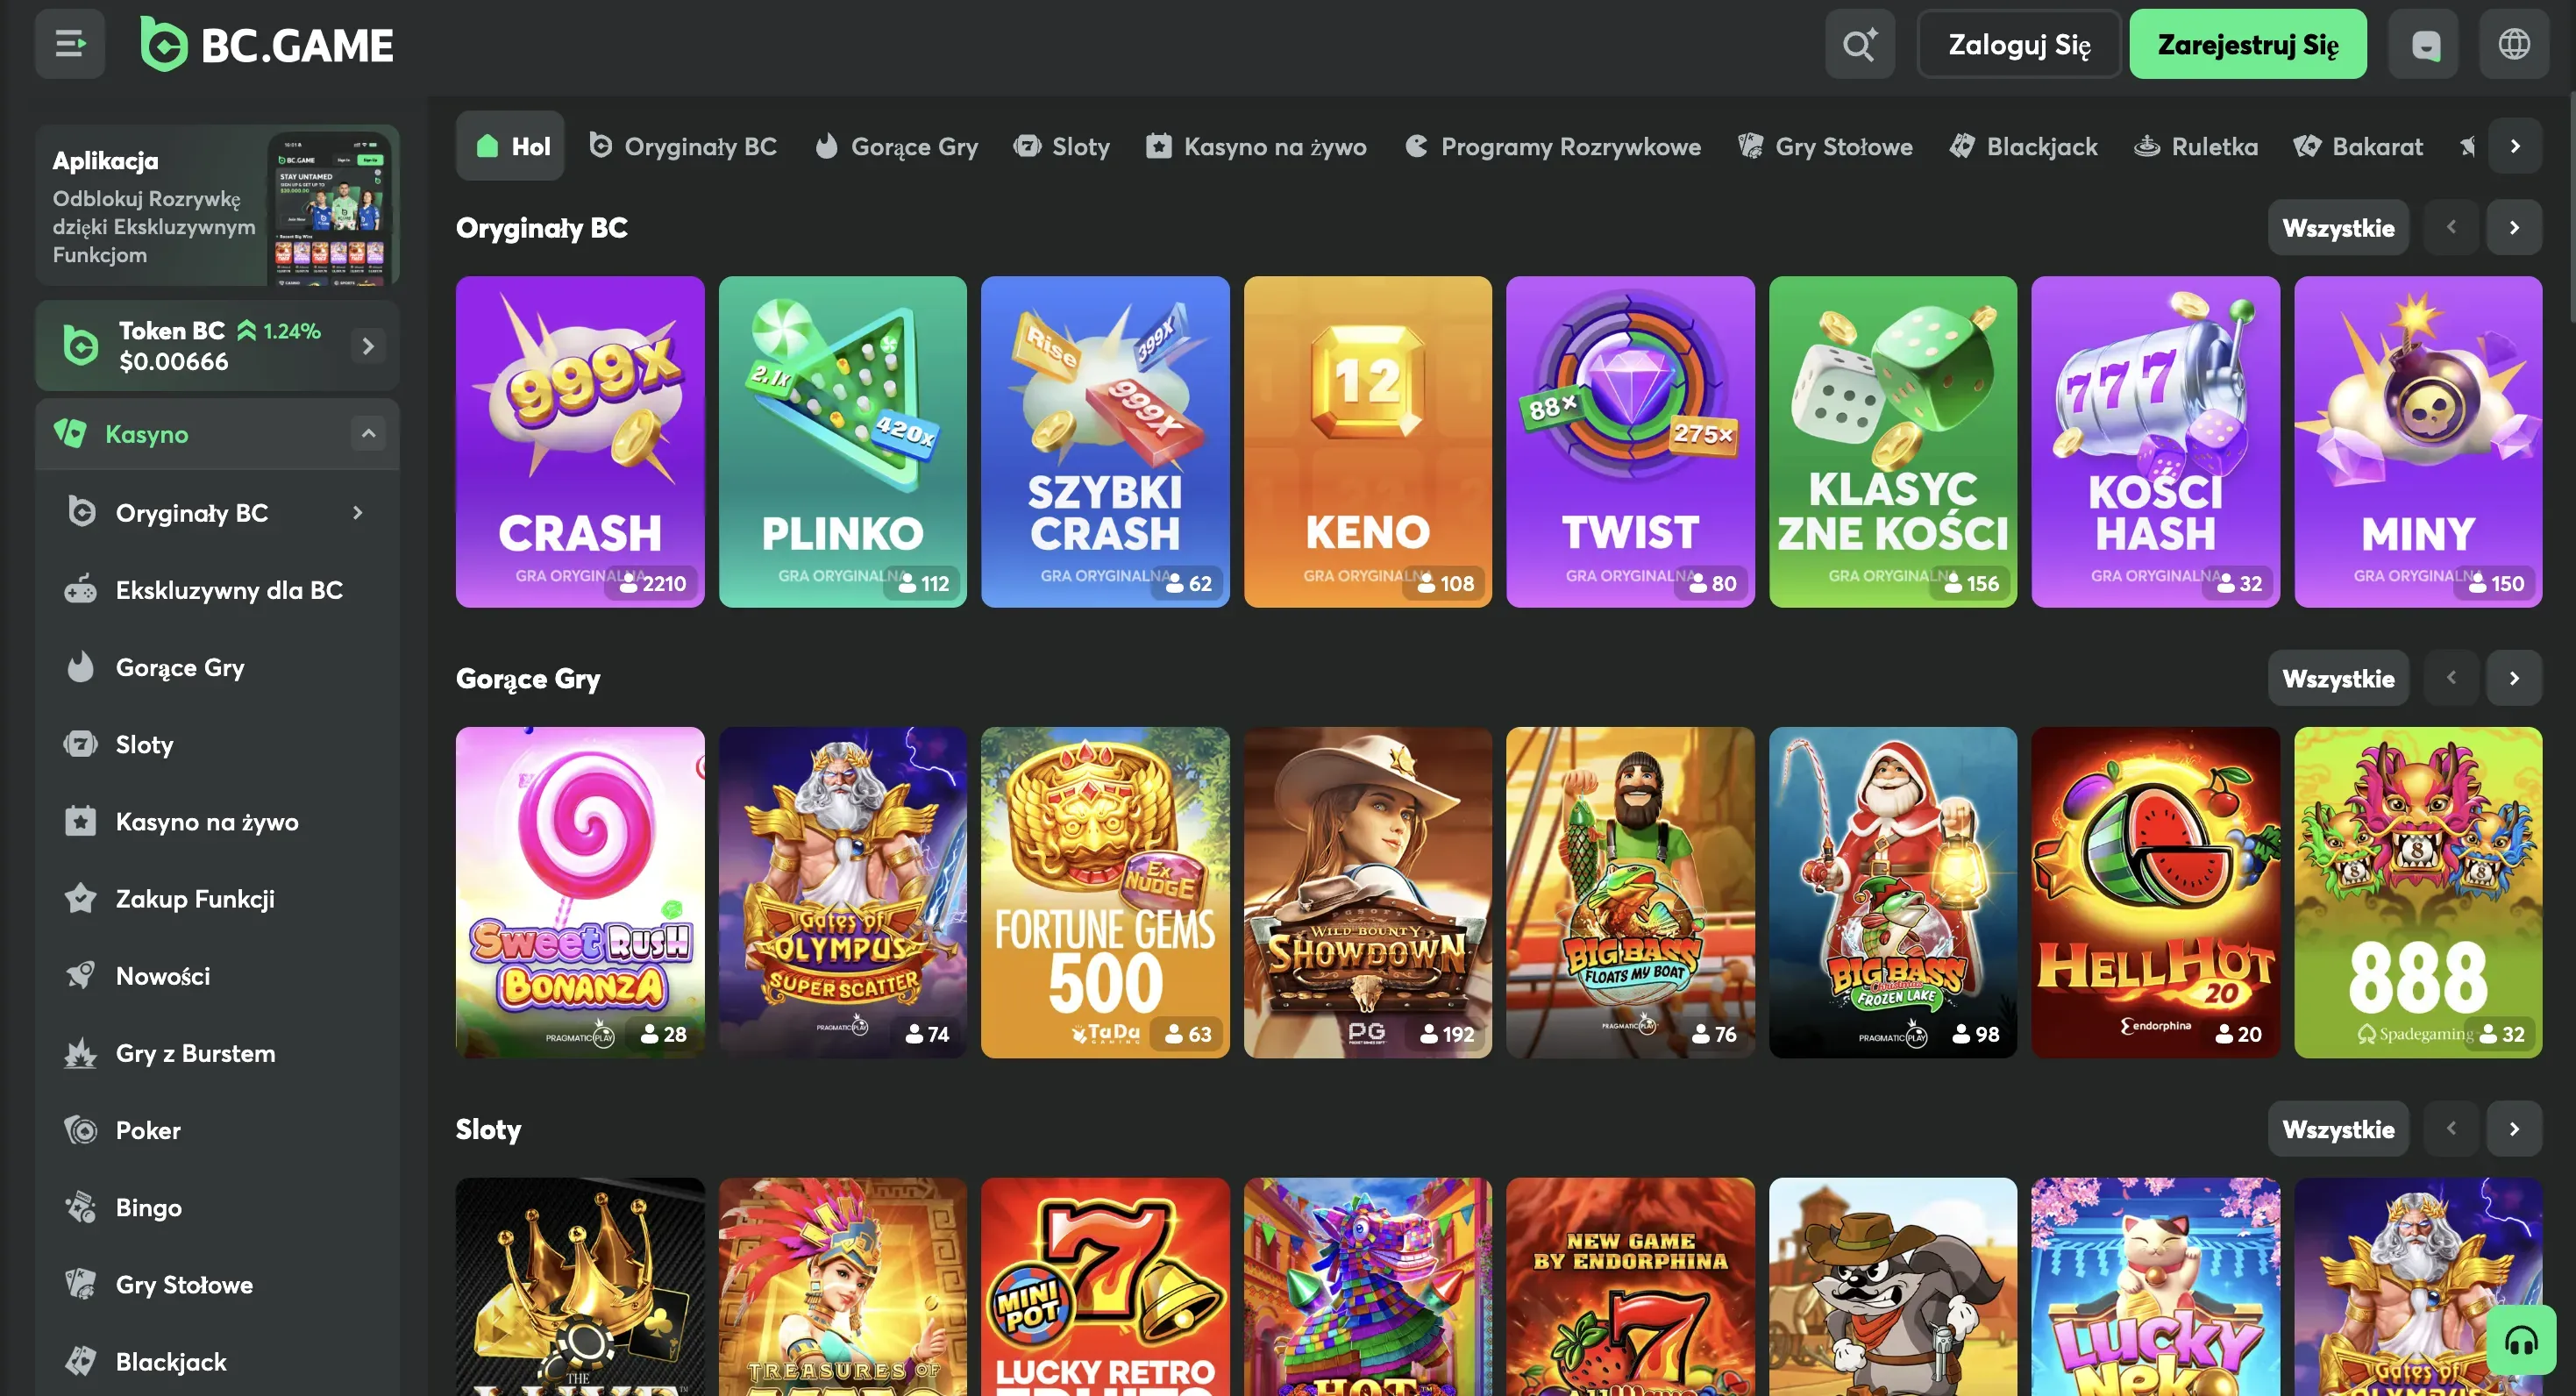Open the language globe icon
Image resolution: width=2576 pixels, height=1396 pixels.
2514,44
